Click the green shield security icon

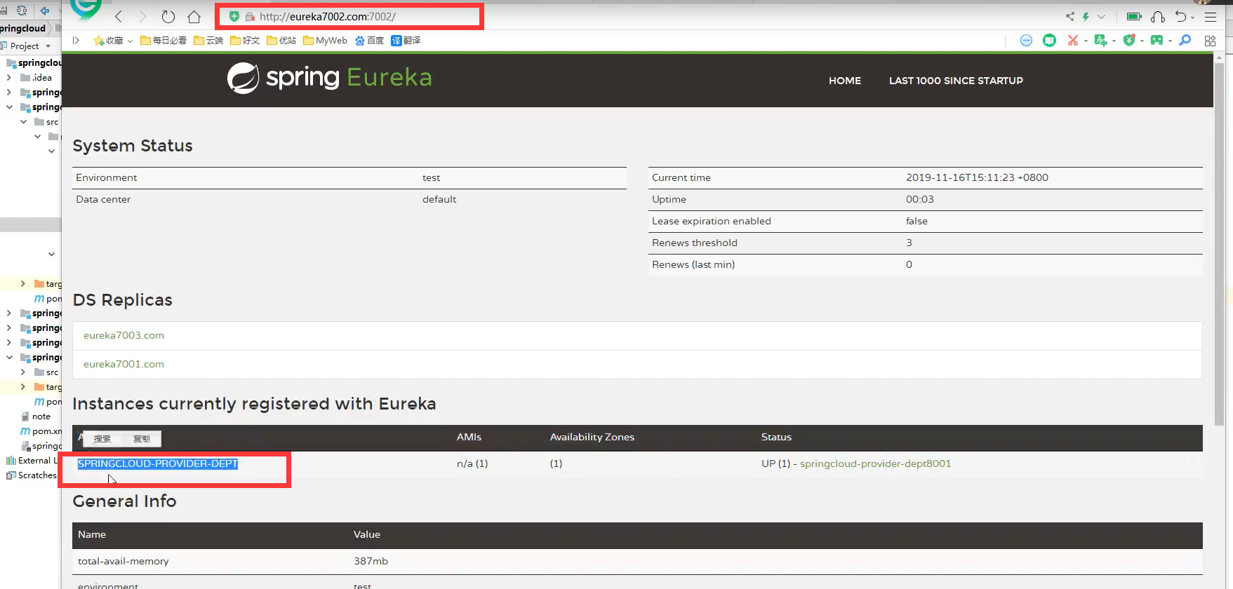[234, 16]
